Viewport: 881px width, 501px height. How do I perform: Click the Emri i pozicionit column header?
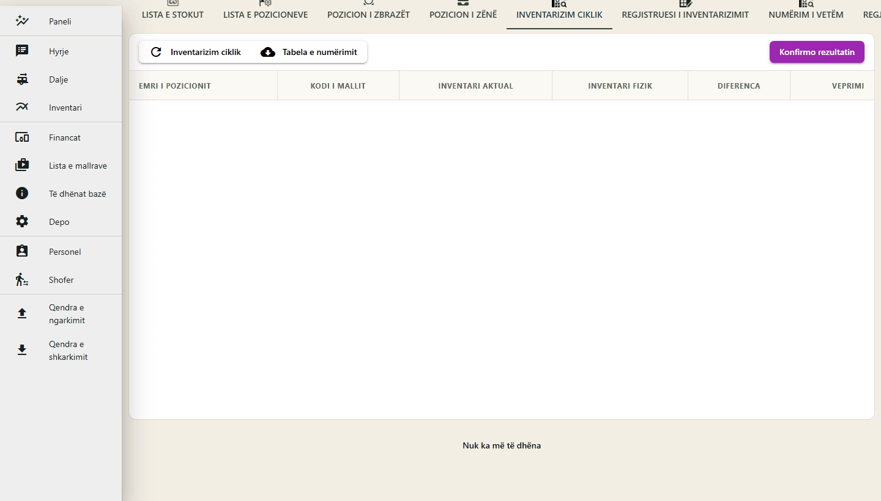pyautogui.click(x=203, y=86)
